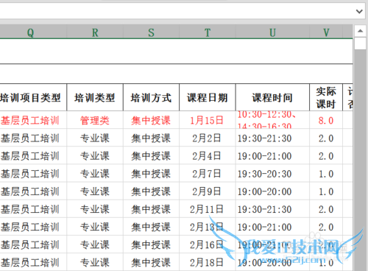Select the 2月2日 date cell
Screen dimensions: 368x271
208,138
